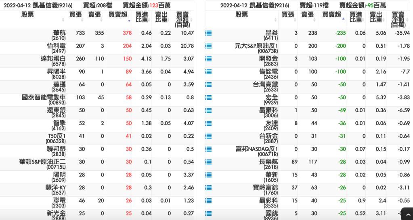
Task: Click the list icon for 開發金 (2883)
Action: click(208, 59)
